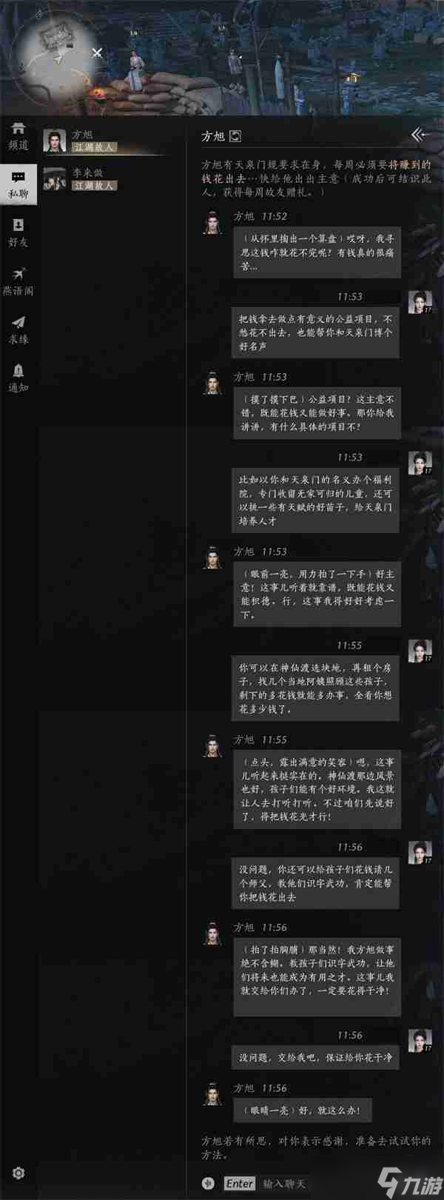Select 方旭 conversation in contact list
Image resolution: width=444 pixels, height=1200 pixels.
click(103, 141)
